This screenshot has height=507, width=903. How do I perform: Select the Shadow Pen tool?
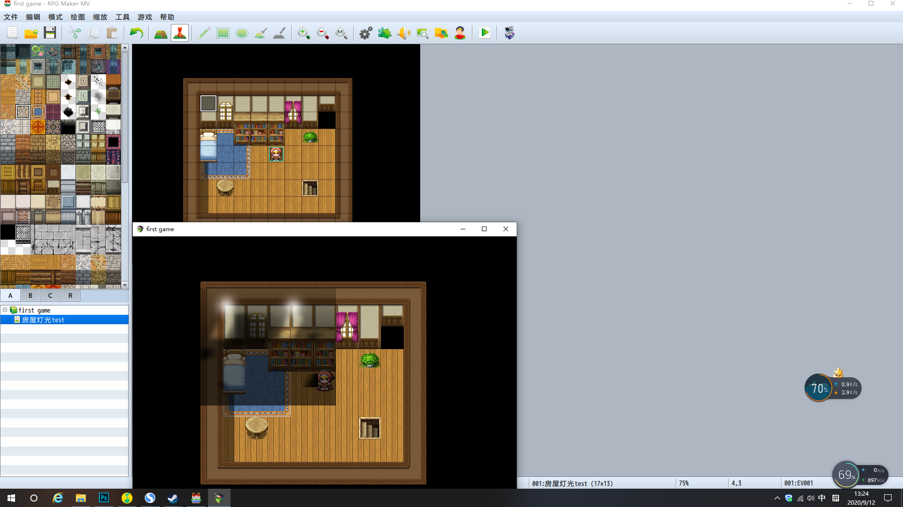[280, 33]
